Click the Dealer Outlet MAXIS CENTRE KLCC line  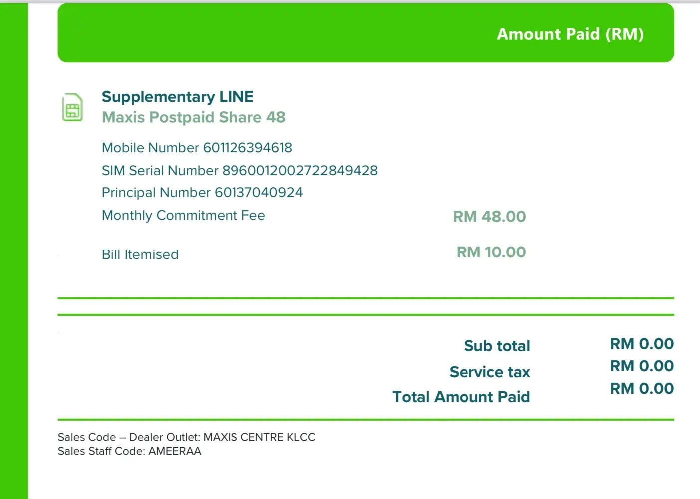(x=187, y=437)
